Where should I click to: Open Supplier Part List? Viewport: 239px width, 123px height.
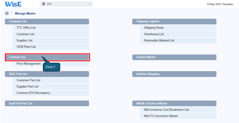tap(28, 87)
